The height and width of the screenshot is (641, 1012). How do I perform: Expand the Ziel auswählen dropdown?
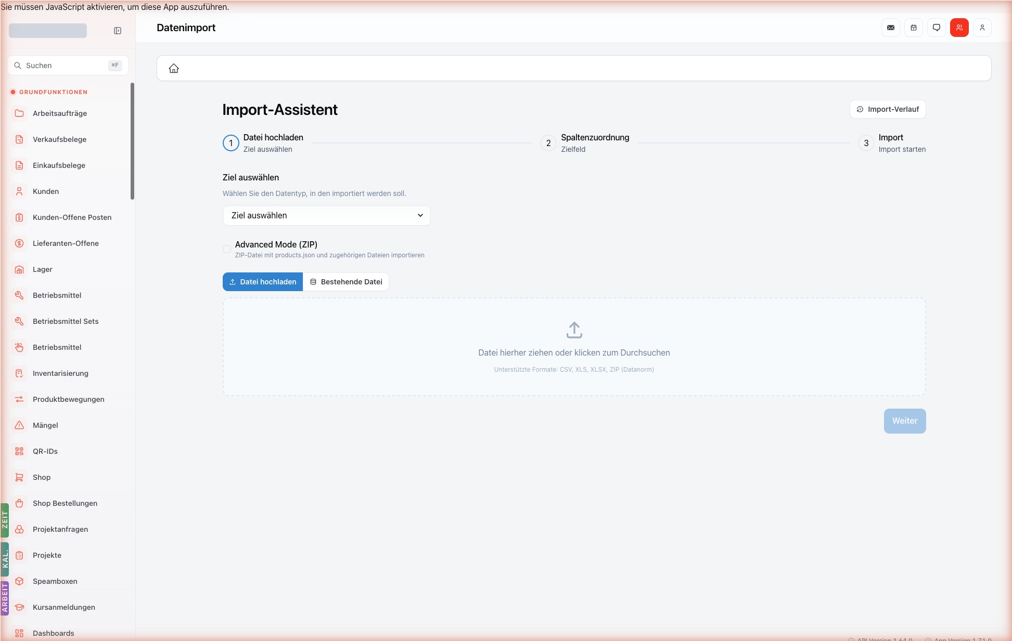(327, 215)
